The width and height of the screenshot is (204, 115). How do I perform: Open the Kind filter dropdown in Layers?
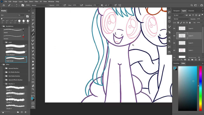[x=178, y=15]
